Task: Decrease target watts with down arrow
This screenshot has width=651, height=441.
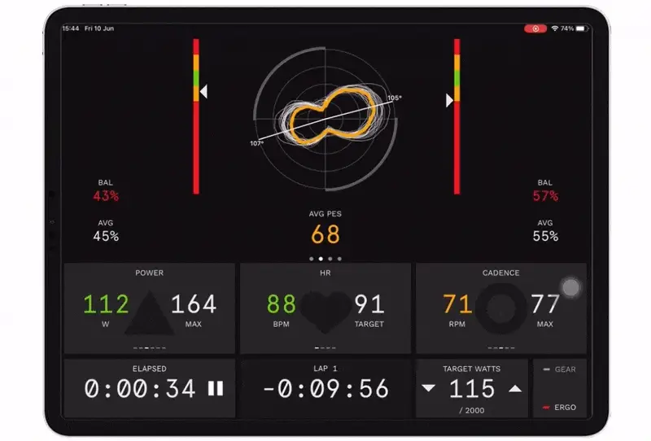Action: [429, 389]
